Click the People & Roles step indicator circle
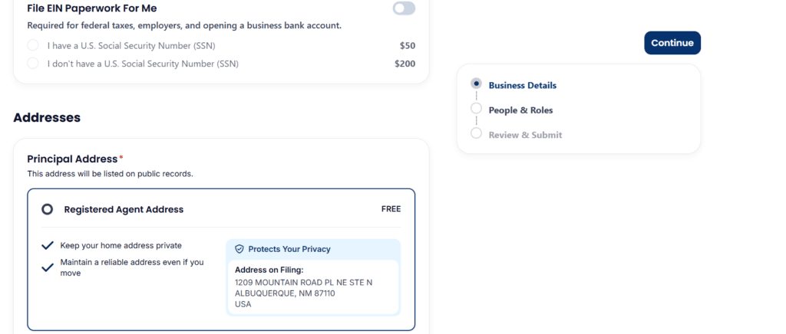Image resolution: width=786 pixels, height=334 pixels. 476,109
